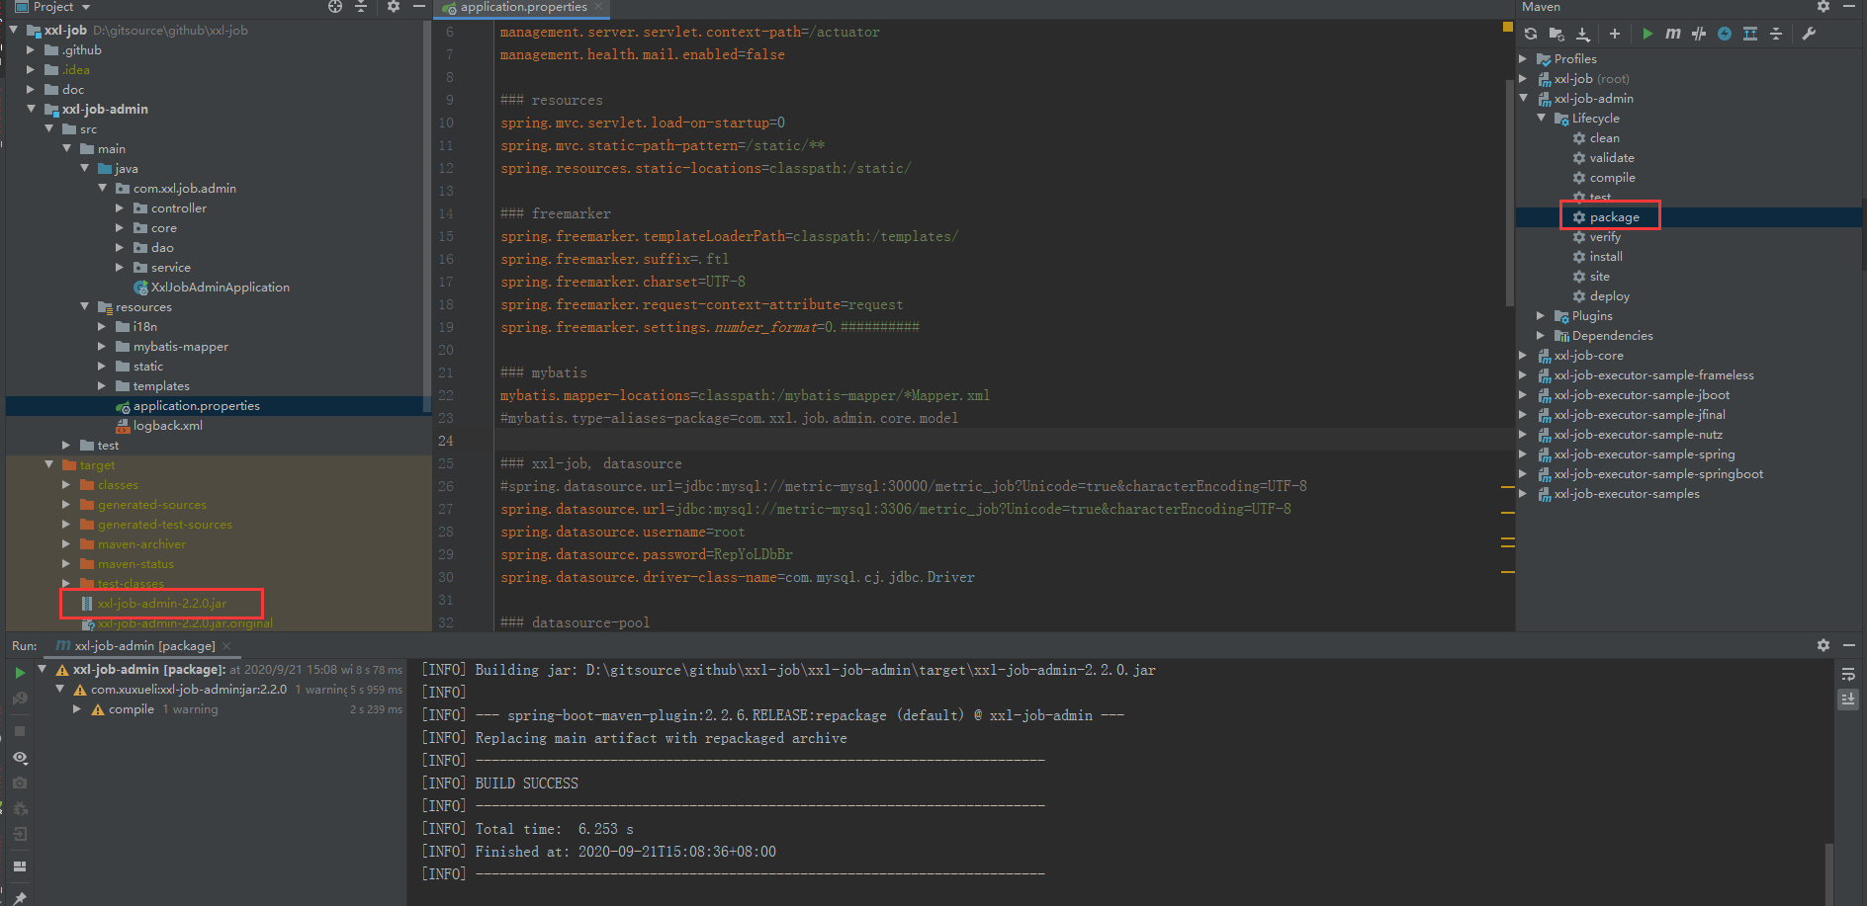The width and height of the screenshot is (1867, 906).
Task: Expand the Plugins node in Maven panel
Action: [x=1541, y=316]
